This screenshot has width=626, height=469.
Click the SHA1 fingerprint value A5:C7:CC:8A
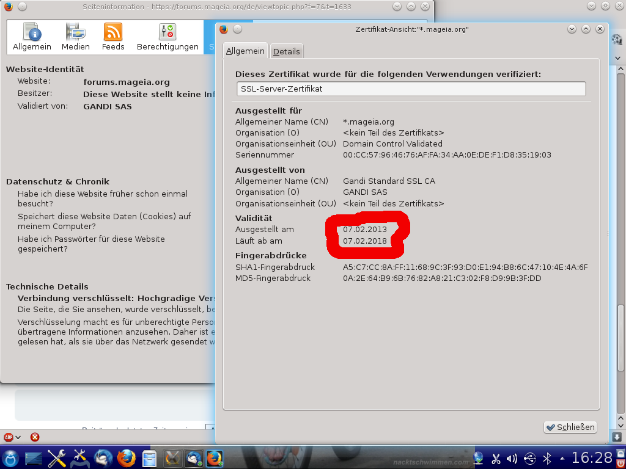[x=465, y=267]
